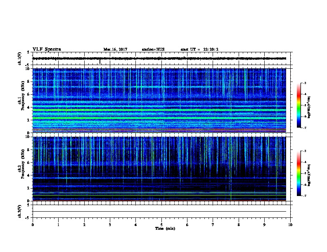Click the 'ch.1(V)' waveform axis label
This screenshot has width=327, height=252.
click(19, 58)
